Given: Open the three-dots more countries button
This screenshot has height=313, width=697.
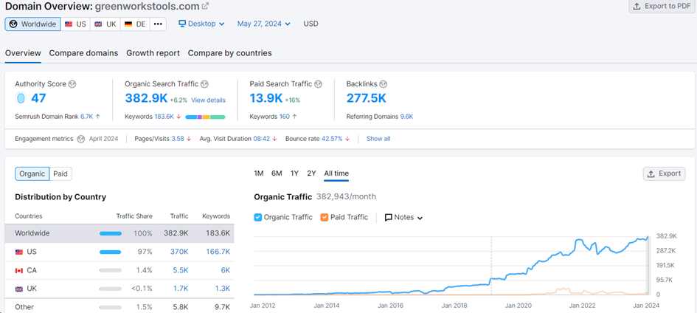Looking at the screenshot, I should point(158,24).
